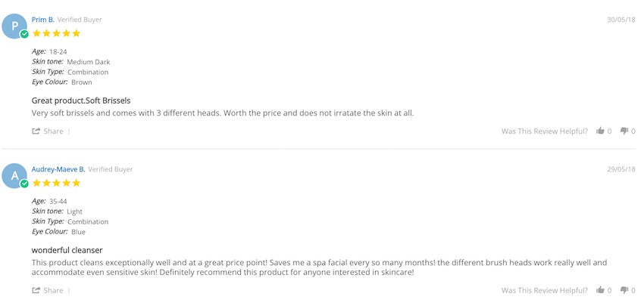Click Verified Buyer label next to Audrey-Maeve B.
Viewport: 644px width, 306px height.
click(x=111, y=169)
